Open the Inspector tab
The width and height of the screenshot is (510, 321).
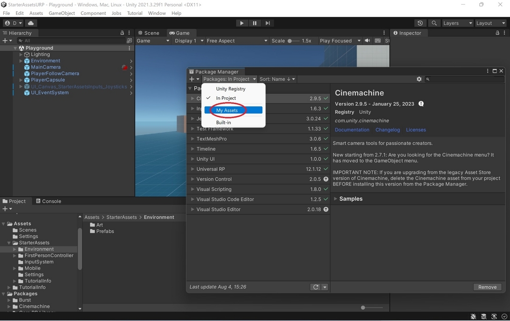click(407, 33)
